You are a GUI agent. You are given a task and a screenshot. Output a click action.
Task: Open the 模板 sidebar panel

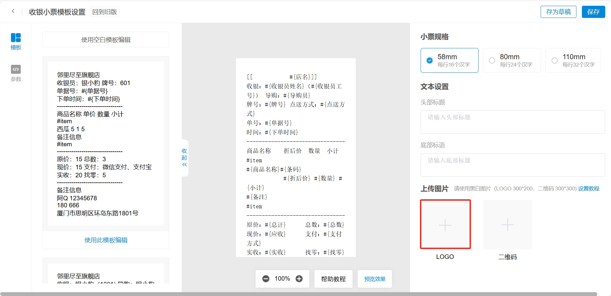point(16,42)
